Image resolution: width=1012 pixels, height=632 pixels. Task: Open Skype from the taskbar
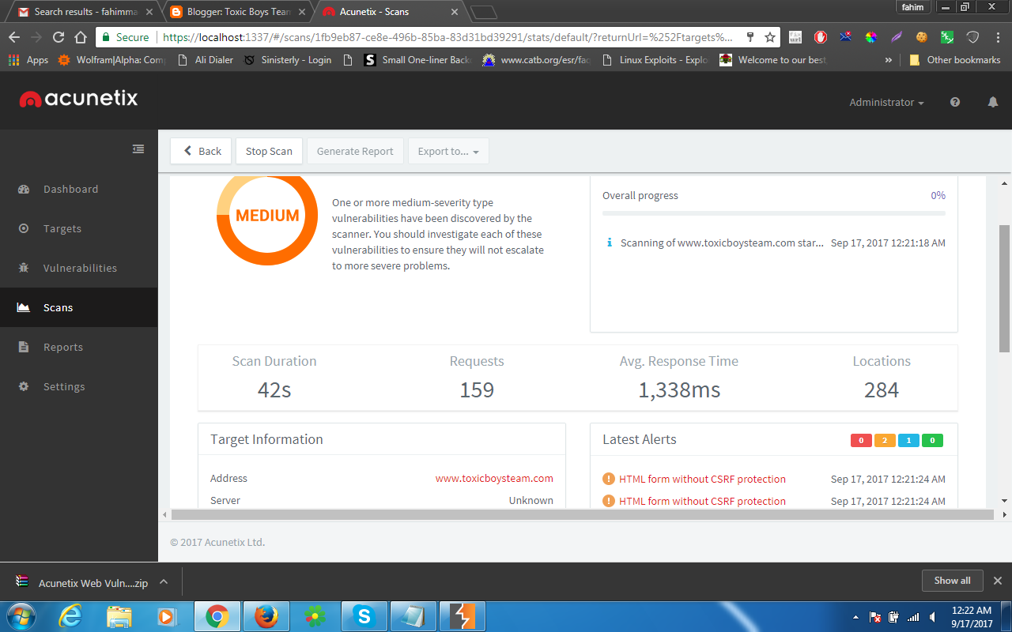tap(364, 616)
